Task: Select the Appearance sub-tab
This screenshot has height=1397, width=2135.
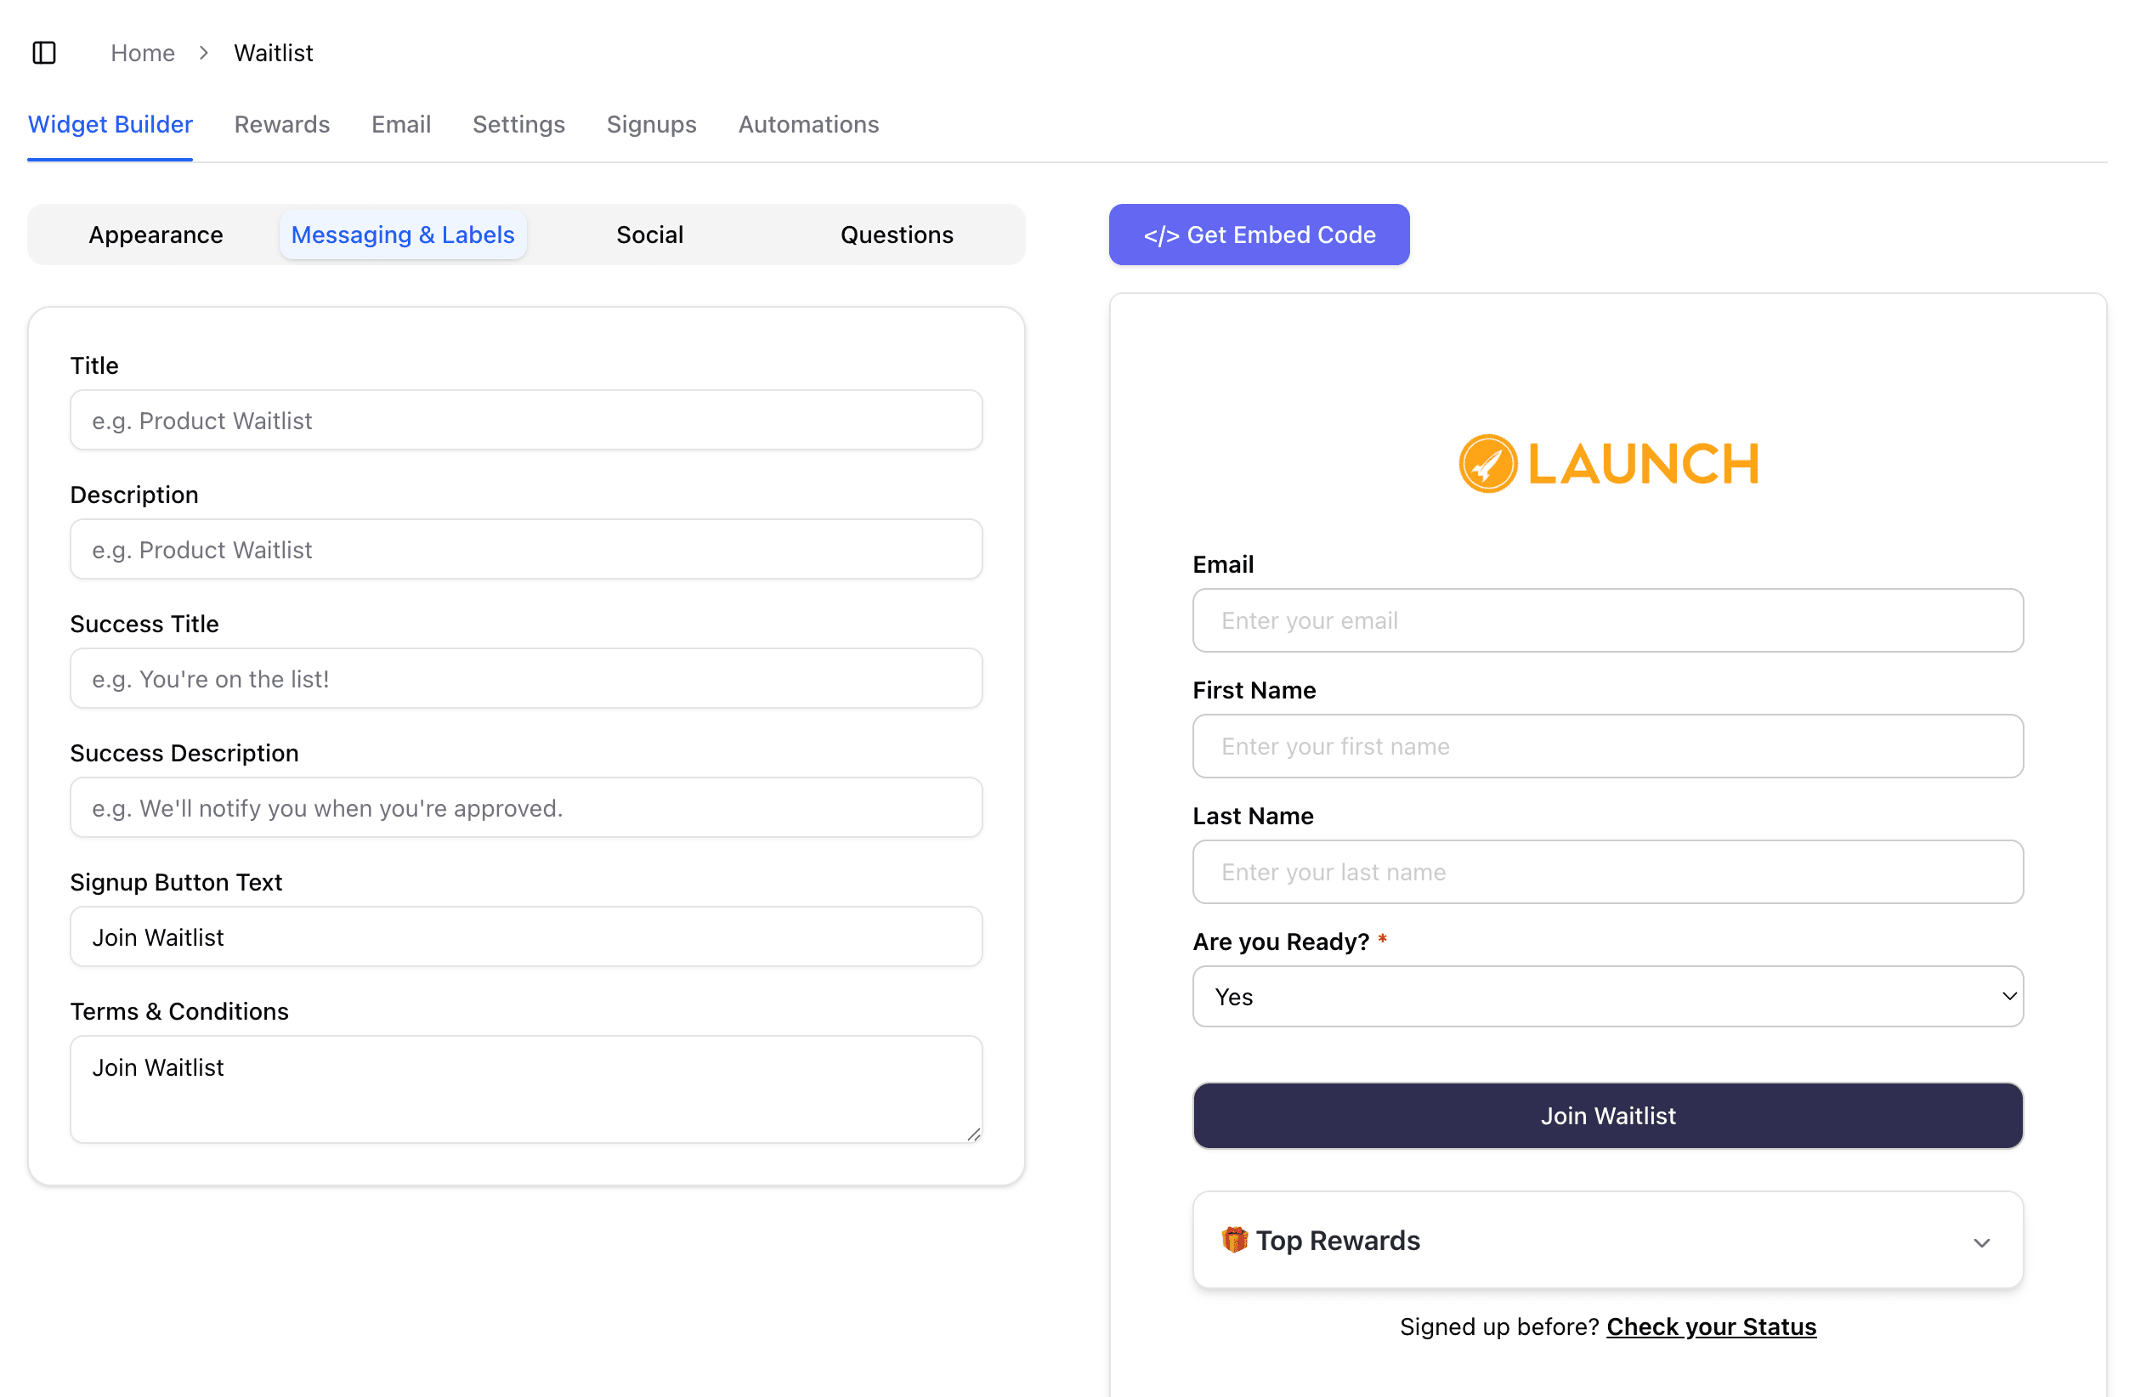Action: click(156, 235)
